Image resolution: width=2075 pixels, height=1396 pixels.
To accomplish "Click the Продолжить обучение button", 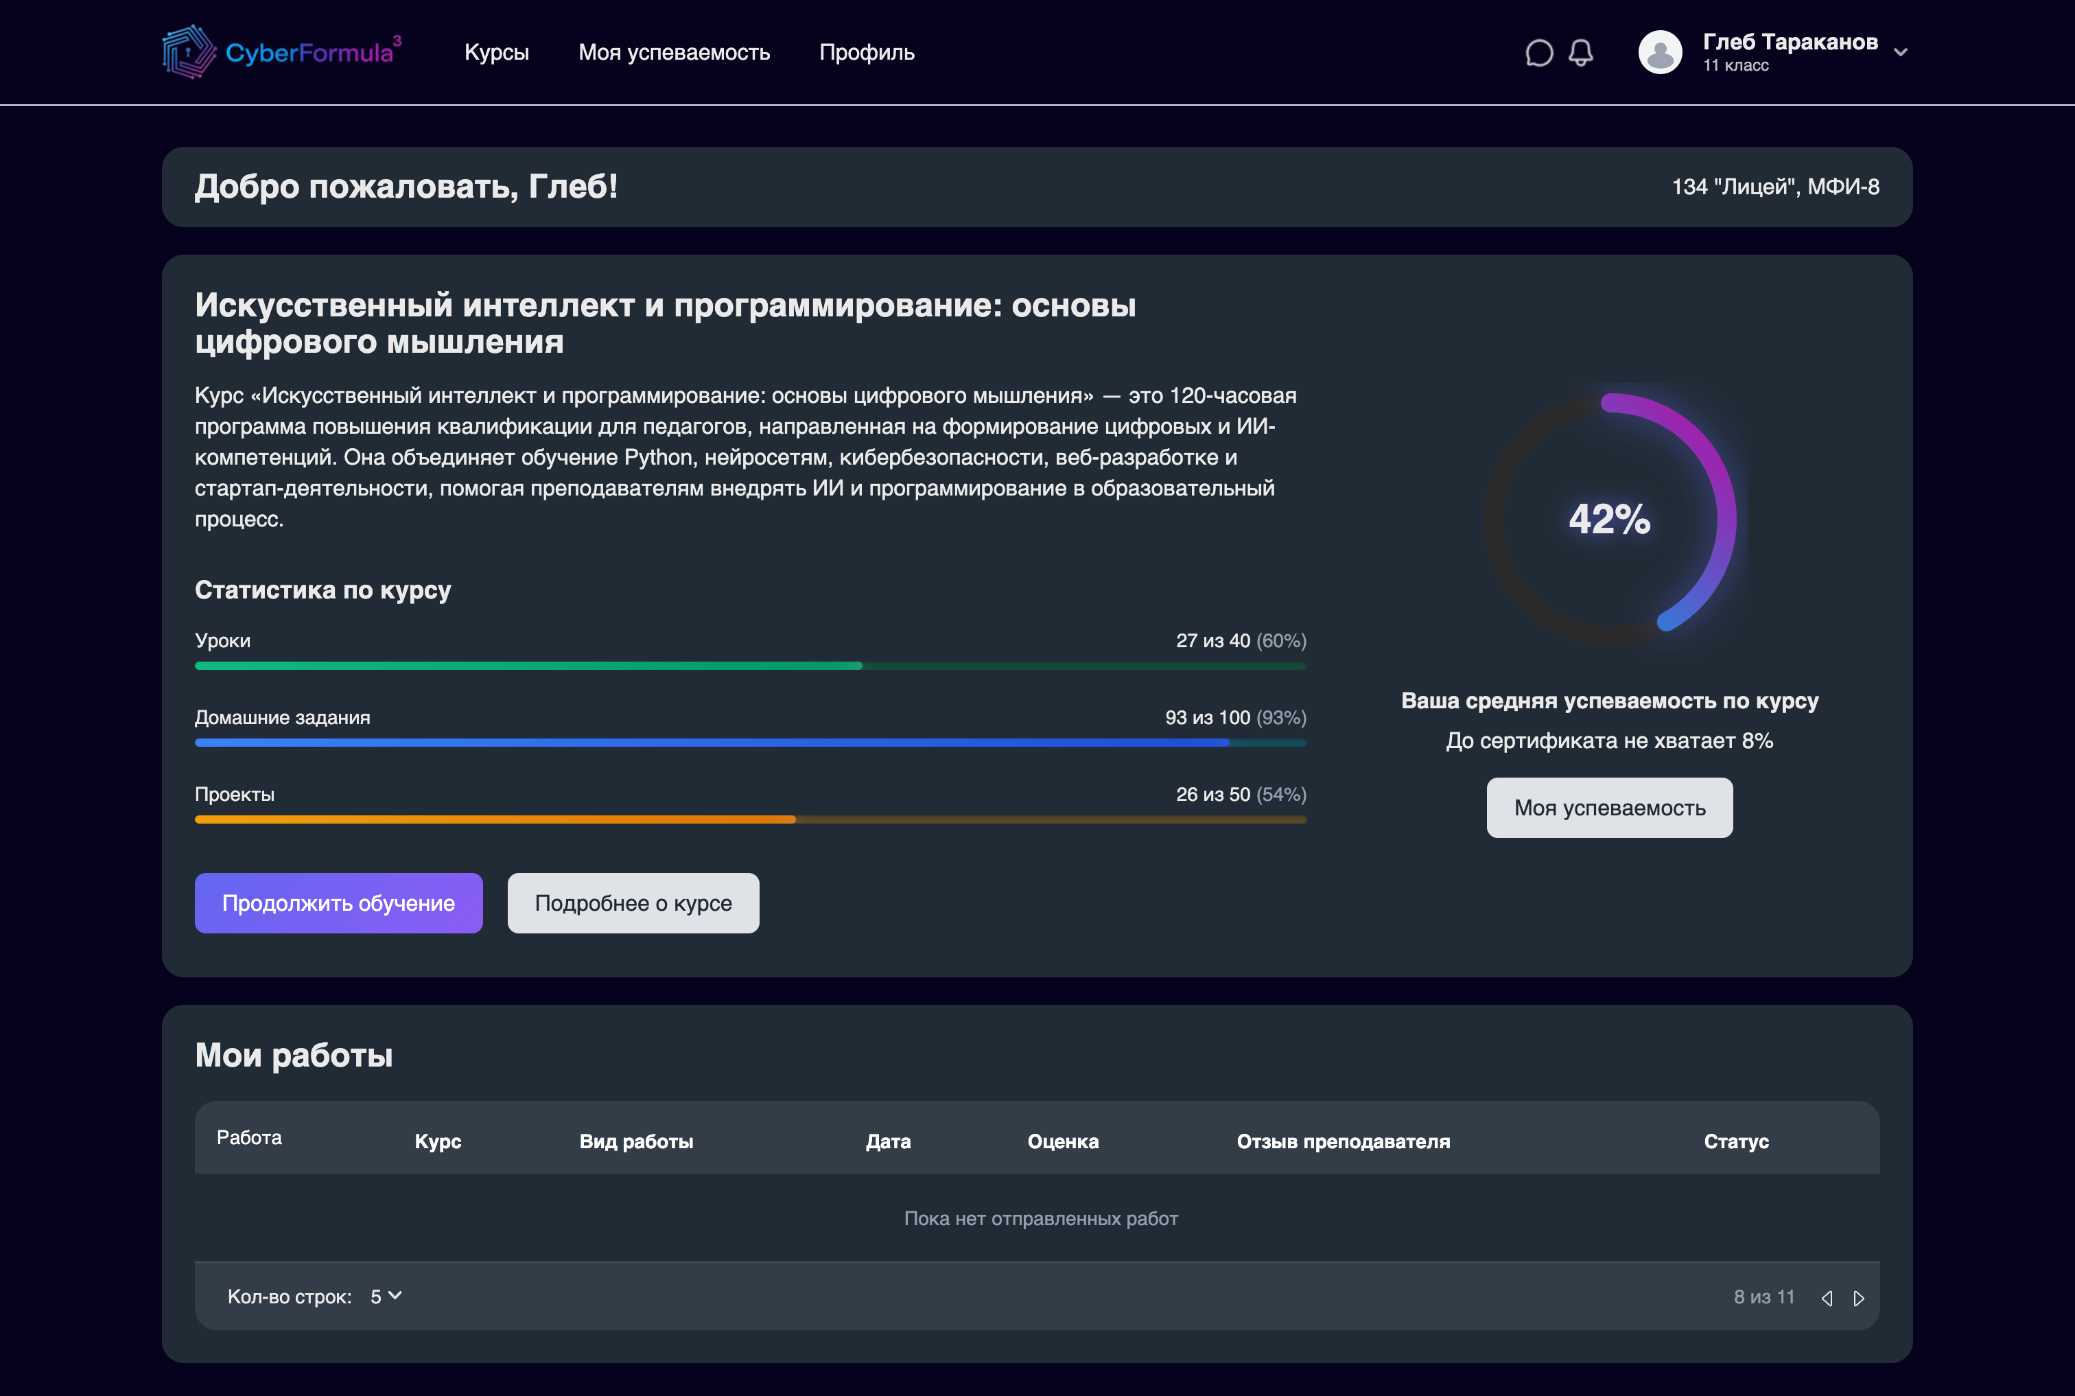I will click(338, 903).
